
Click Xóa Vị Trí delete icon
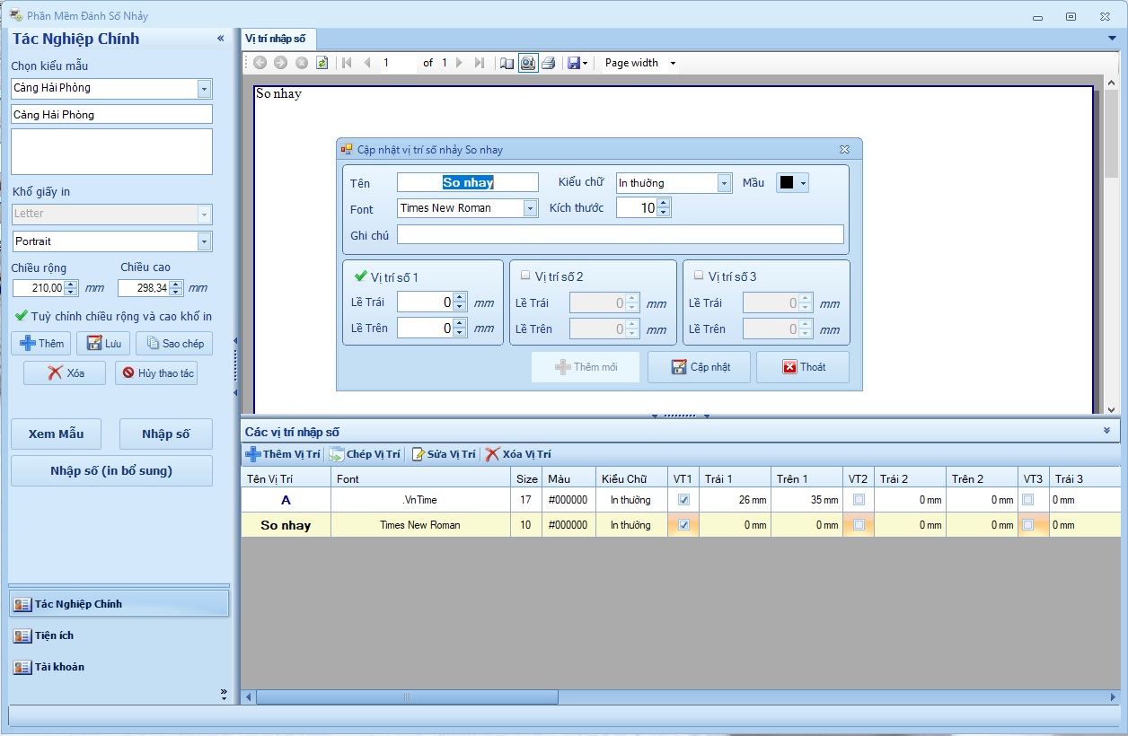point(492,454)
